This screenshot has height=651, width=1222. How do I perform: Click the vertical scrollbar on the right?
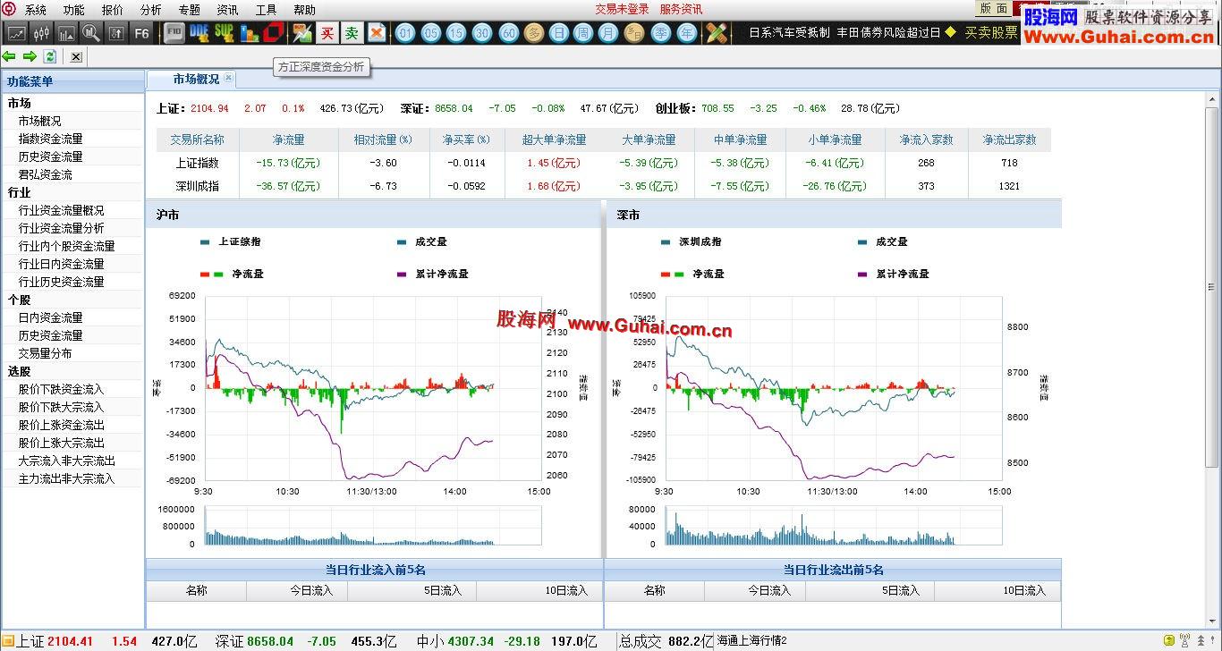tap(1212, 286)
